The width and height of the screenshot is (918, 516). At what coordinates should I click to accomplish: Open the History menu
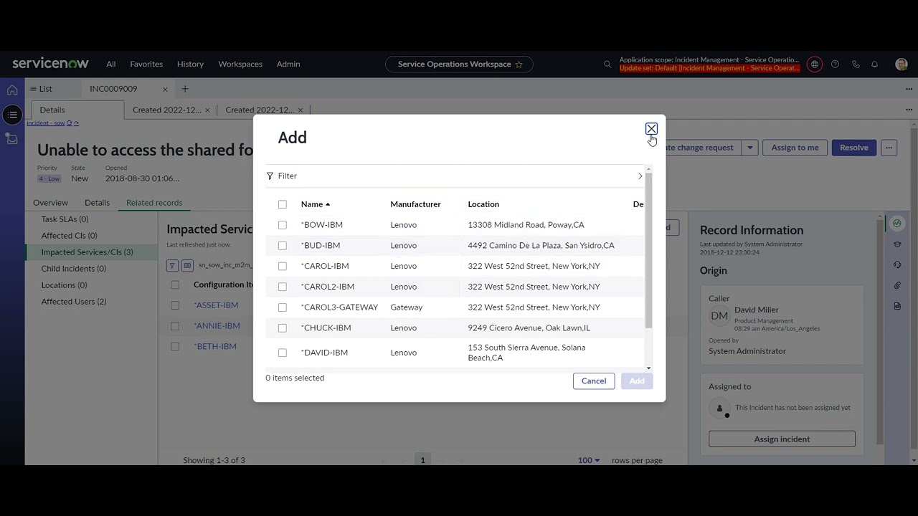190,64
